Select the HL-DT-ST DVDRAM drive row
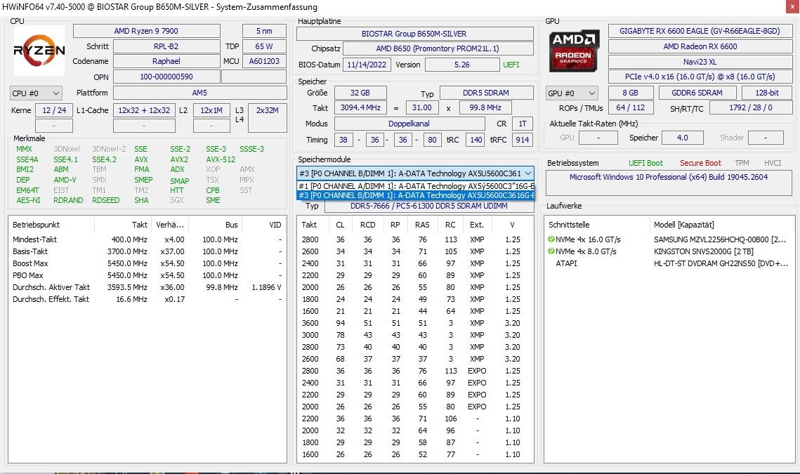Viewport: 800px width, 474px height. click(669, 263)
